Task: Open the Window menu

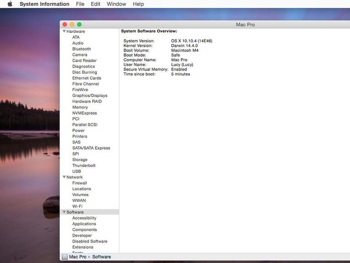Action: (116, 4)
